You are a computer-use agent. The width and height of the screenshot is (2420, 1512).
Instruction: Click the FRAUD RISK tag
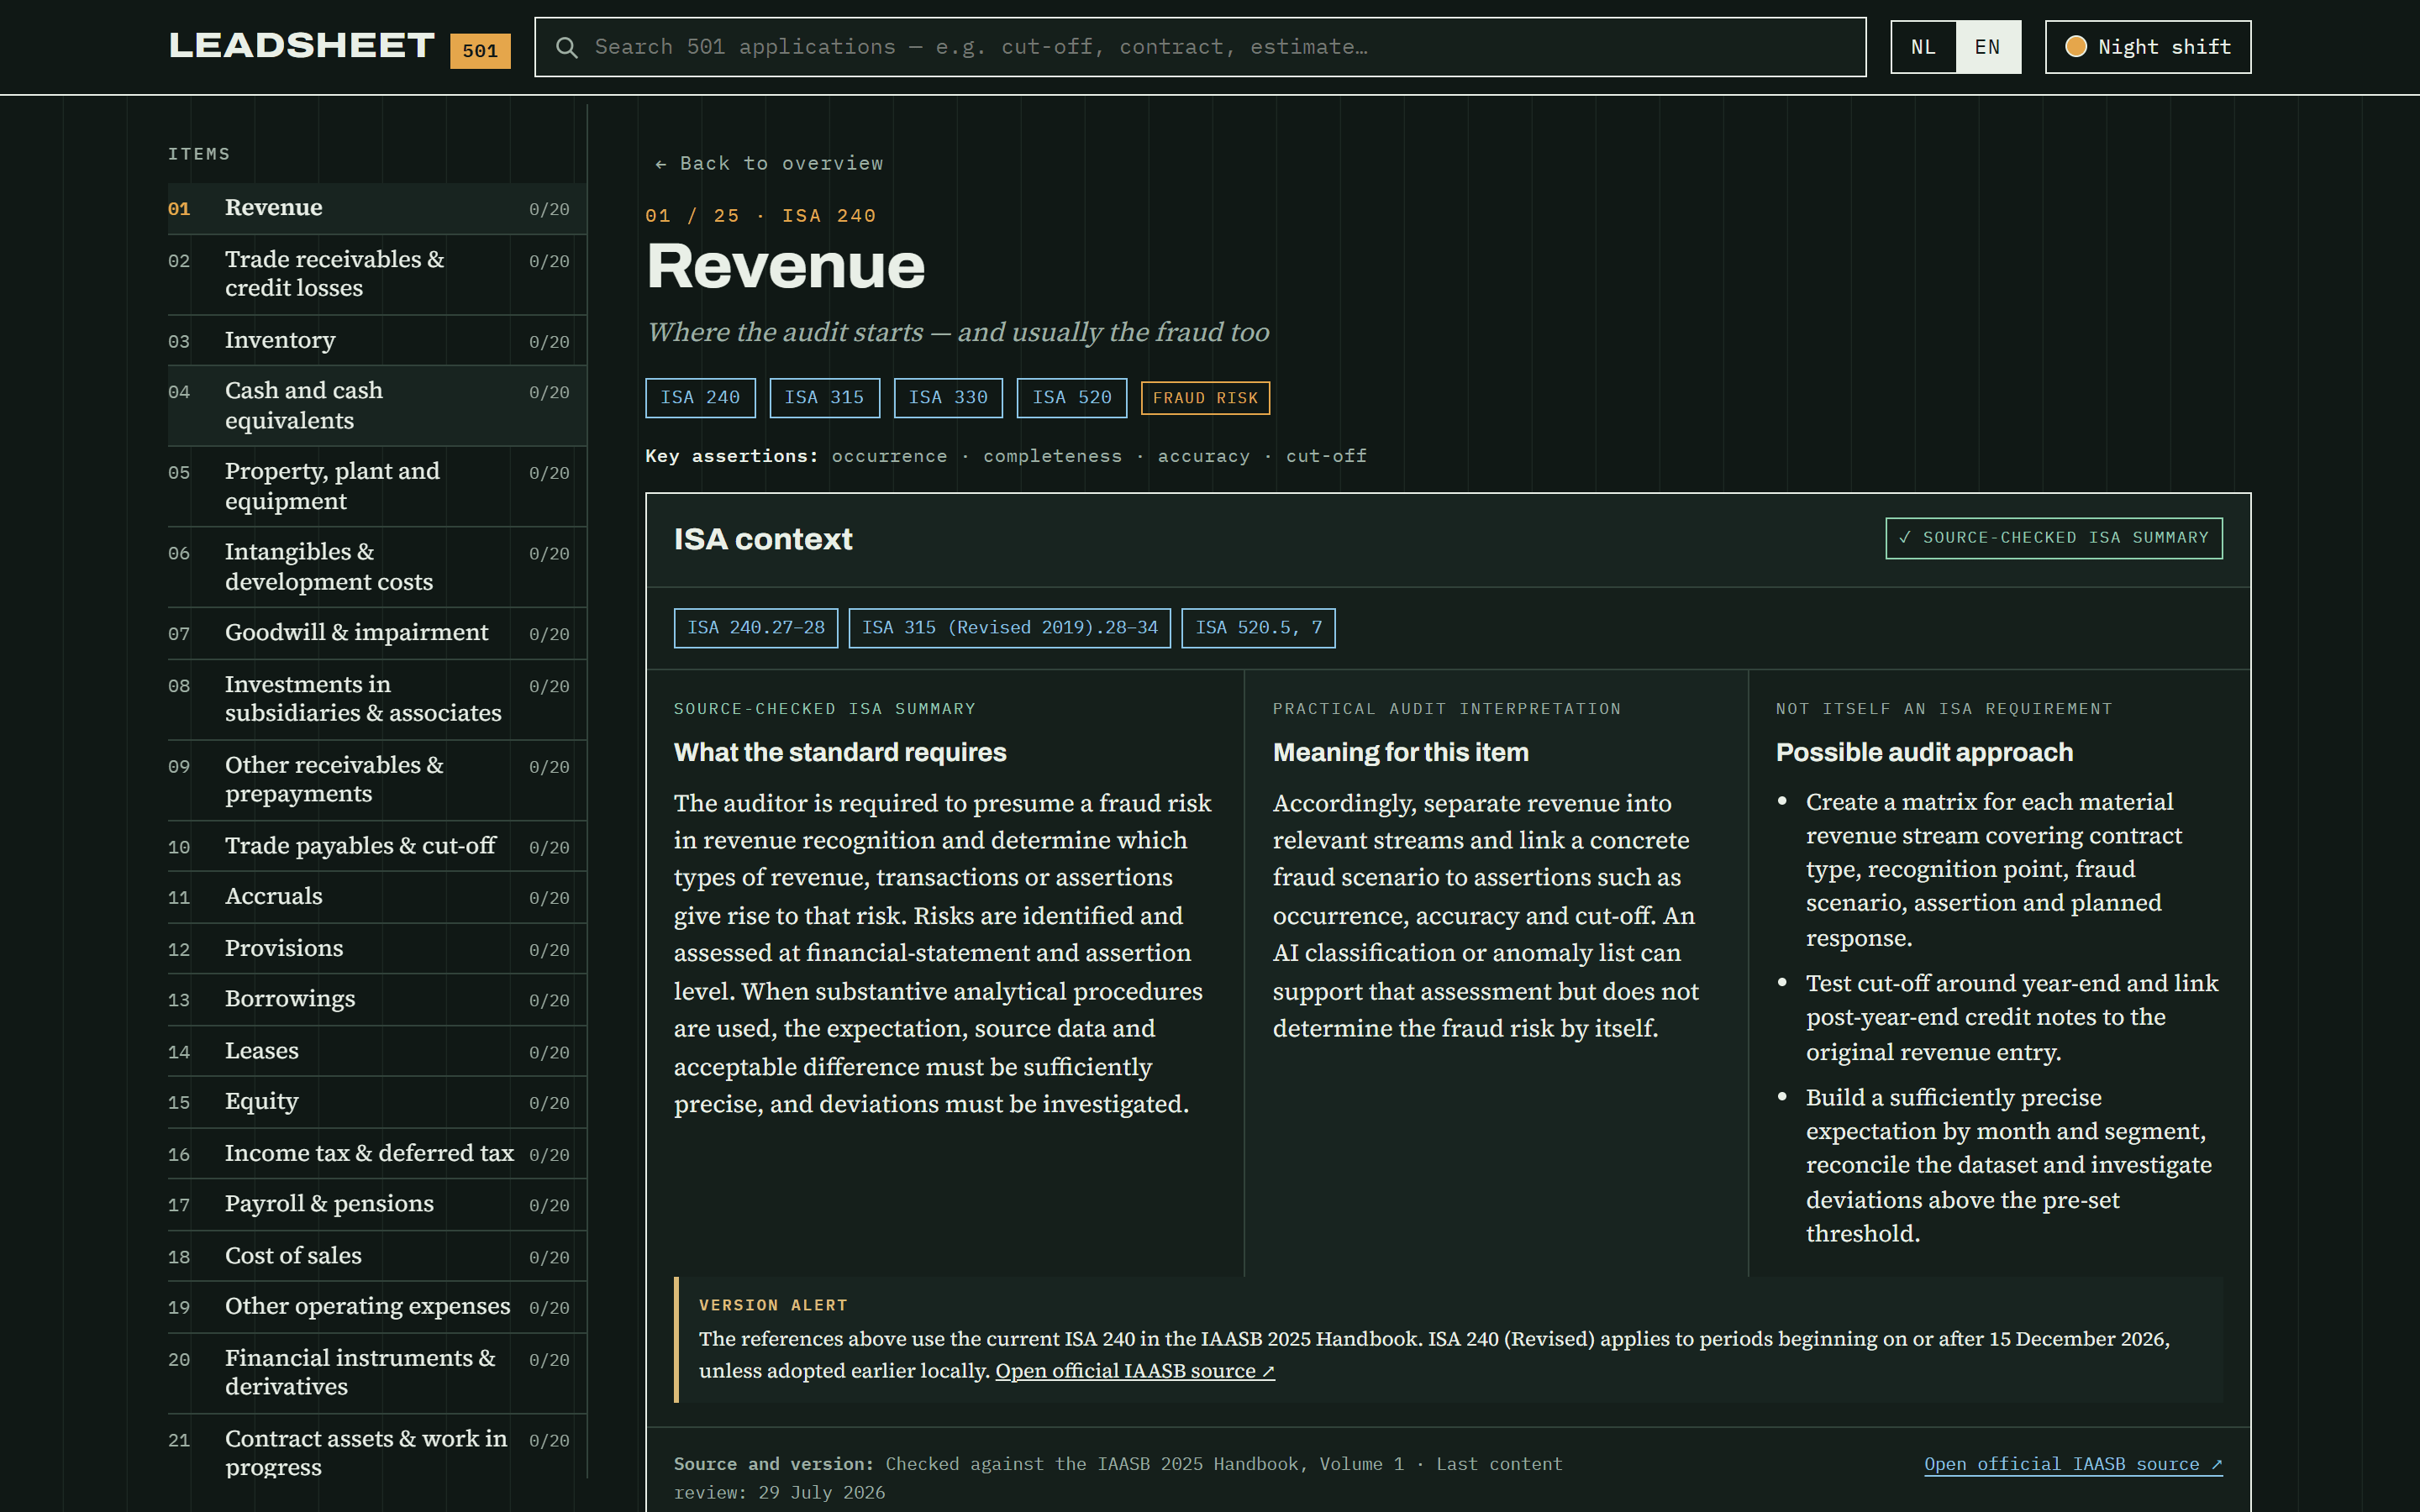point(1205,398)
